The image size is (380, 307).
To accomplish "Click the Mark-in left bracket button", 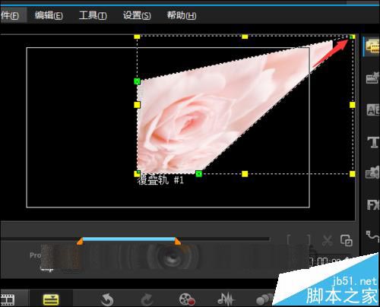I will coord(289,239).
